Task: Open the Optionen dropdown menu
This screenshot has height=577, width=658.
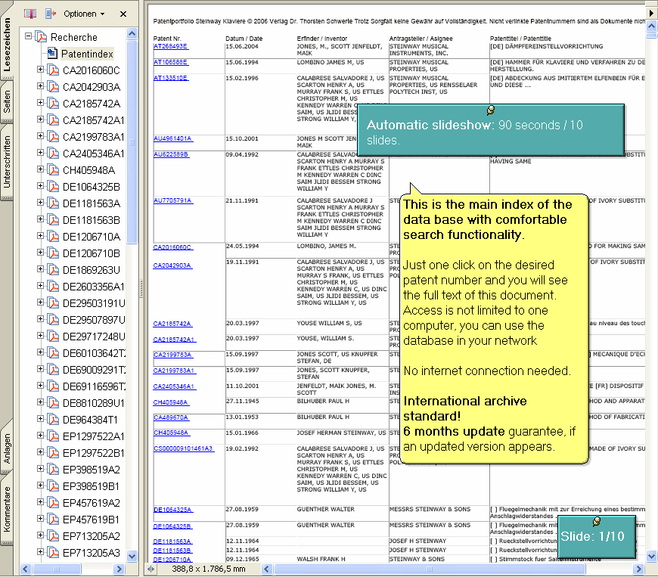Action: click(84, 14)
